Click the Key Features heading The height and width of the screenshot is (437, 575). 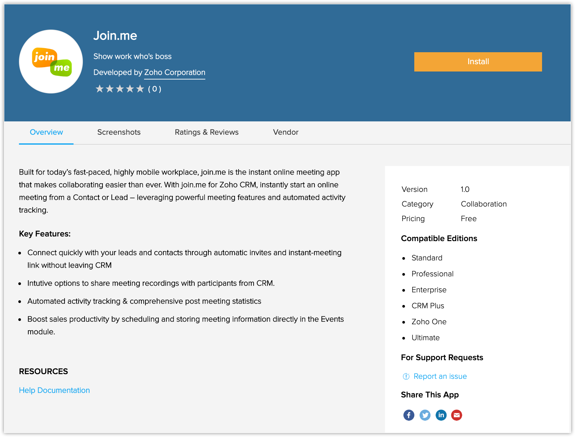(45, 234)
